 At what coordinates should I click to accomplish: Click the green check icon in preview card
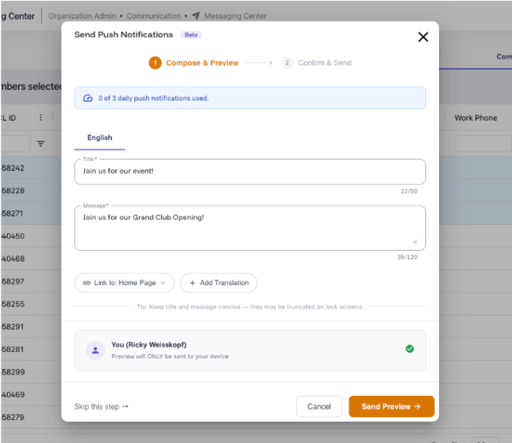coord(409,349)
